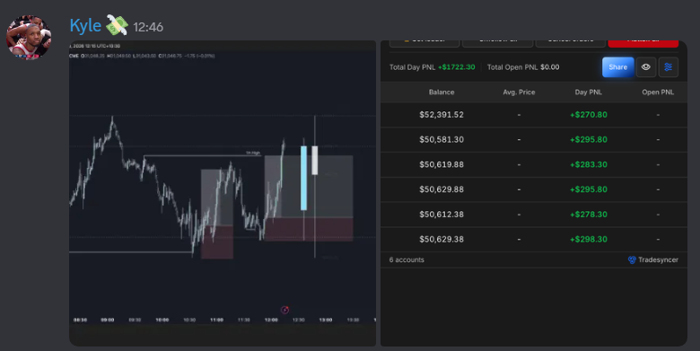Click the pink circular marker on the chart

point(284,310)
